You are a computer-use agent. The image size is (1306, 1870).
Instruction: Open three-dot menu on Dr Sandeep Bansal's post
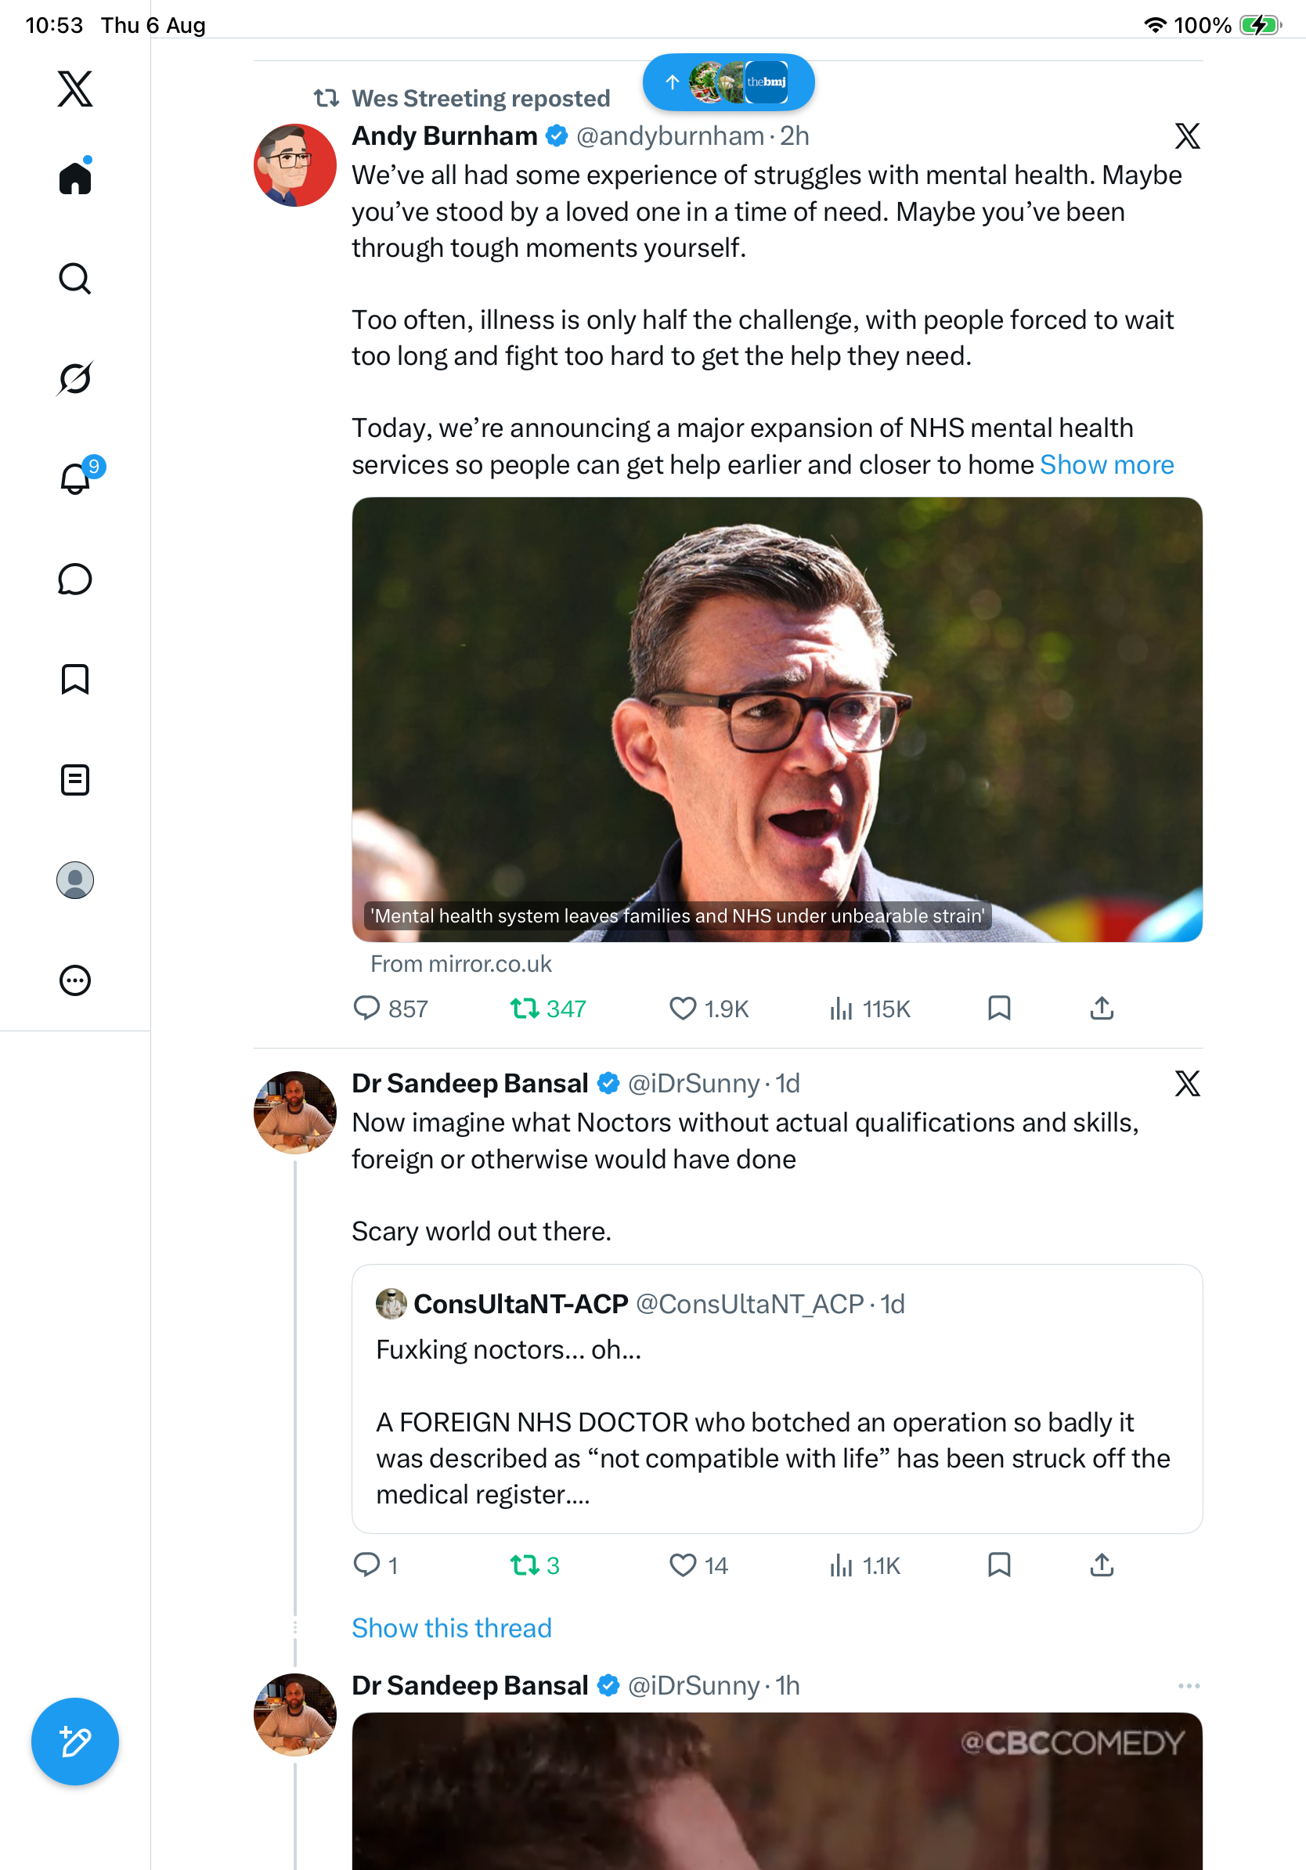[x=1189, y=1686]
